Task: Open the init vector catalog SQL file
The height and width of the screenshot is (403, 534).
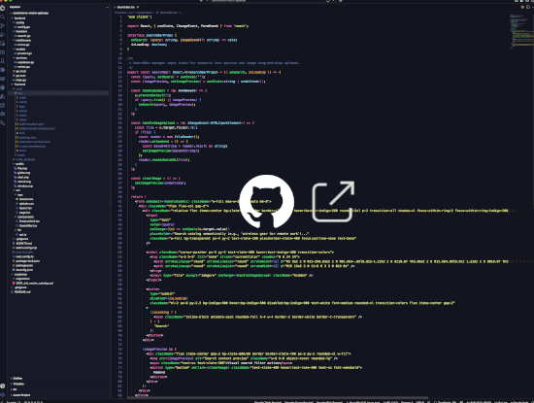Action: click(x=33, y=284)
